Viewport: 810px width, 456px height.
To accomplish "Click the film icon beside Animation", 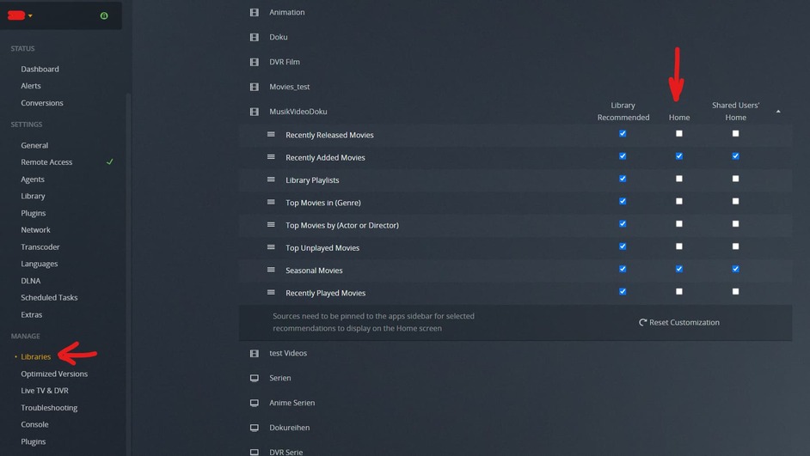I will (255, 12).
